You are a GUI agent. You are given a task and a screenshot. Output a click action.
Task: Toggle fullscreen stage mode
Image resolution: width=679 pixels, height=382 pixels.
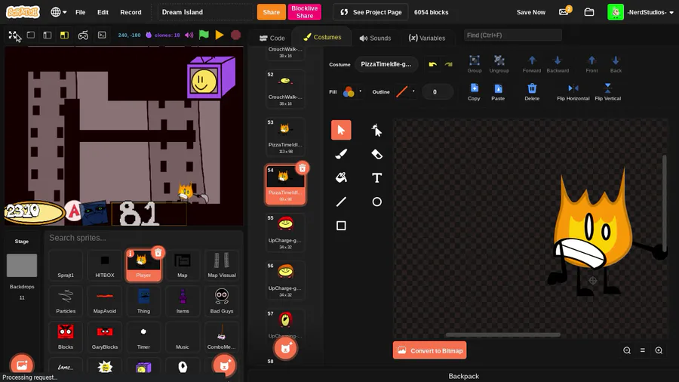tap(14, 35)
